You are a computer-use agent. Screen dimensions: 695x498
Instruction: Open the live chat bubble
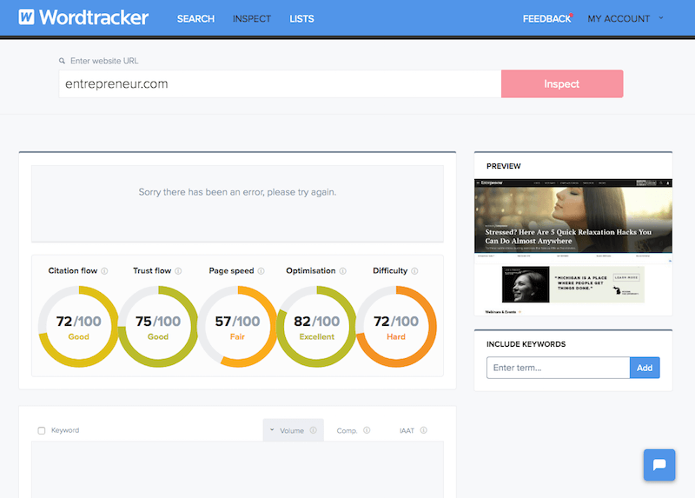(659, 465)
